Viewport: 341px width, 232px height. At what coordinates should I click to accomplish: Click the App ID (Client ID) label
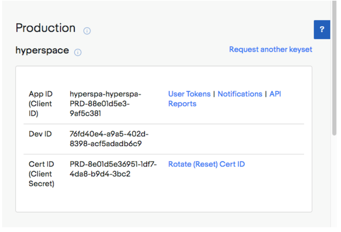pos(40,104)
